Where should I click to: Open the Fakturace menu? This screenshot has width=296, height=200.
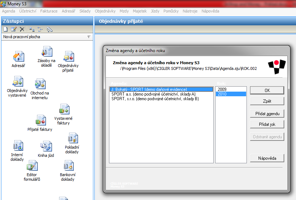(x=49, y=11)
